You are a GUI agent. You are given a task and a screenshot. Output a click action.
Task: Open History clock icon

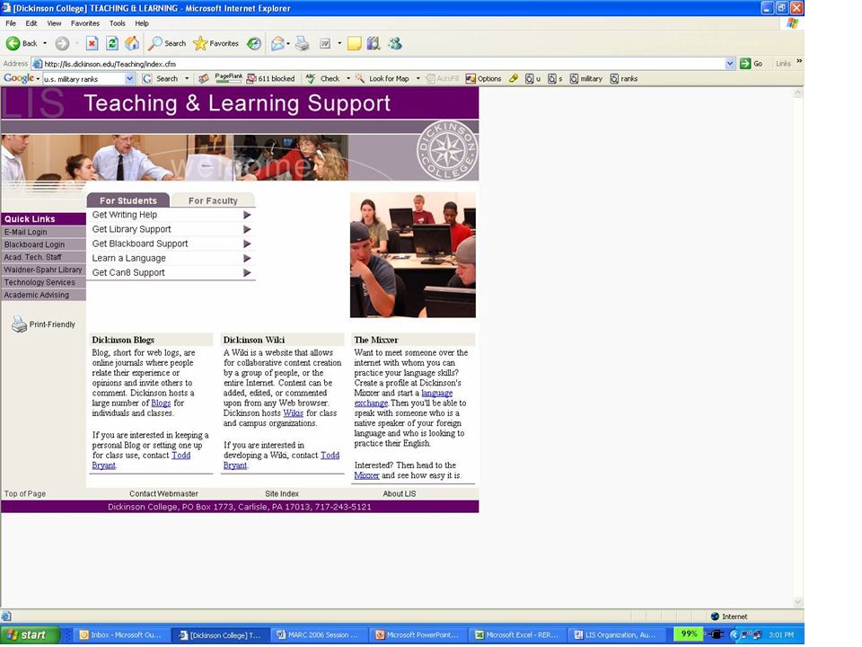click(x=254, y=43)
